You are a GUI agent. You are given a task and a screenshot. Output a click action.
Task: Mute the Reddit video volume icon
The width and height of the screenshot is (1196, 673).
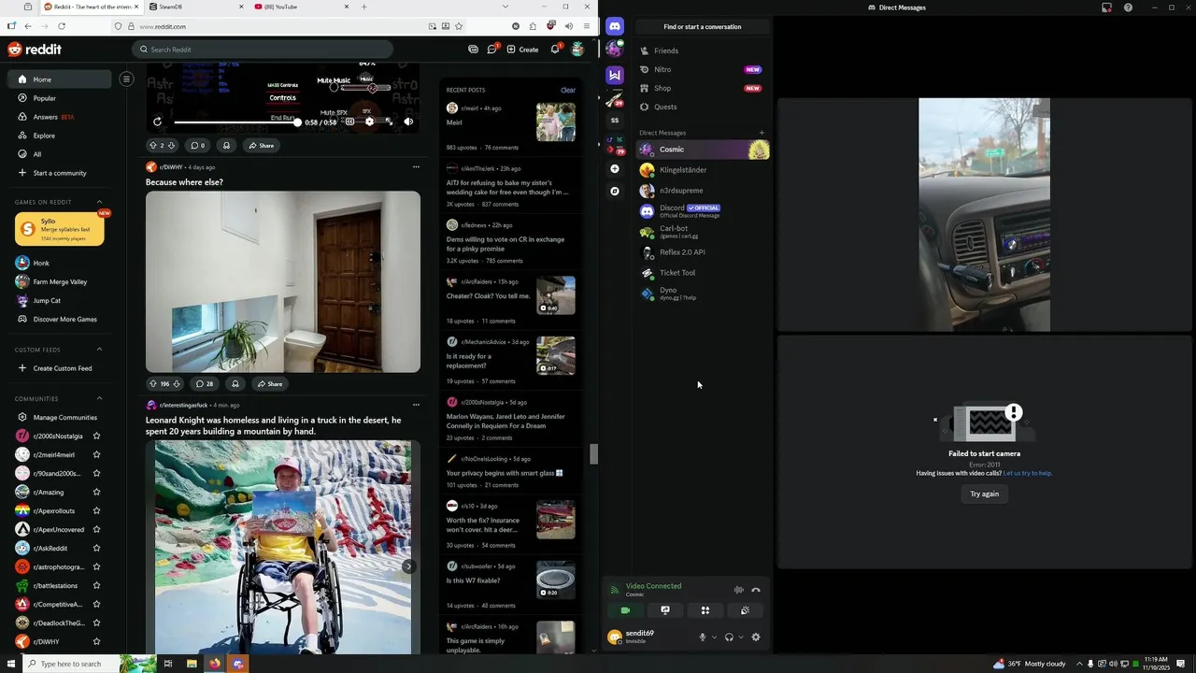[408, 122]
